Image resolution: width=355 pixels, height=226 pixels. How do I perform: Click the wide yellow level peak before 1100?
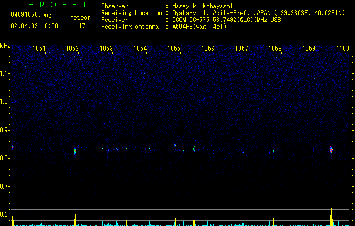(331, 217)
